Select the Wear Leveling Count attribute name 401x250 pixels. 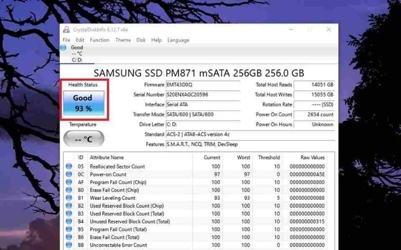point(112,198)
